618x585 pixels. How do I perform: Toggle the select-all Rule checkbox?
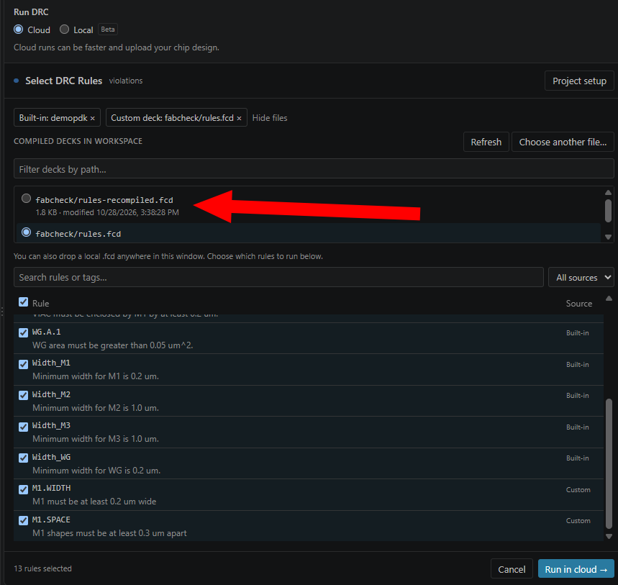point(23,302)
